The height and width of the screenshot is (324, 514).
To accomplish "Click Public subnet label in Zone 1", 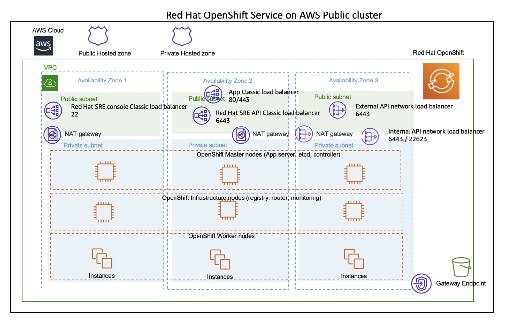I will point(79,99).
